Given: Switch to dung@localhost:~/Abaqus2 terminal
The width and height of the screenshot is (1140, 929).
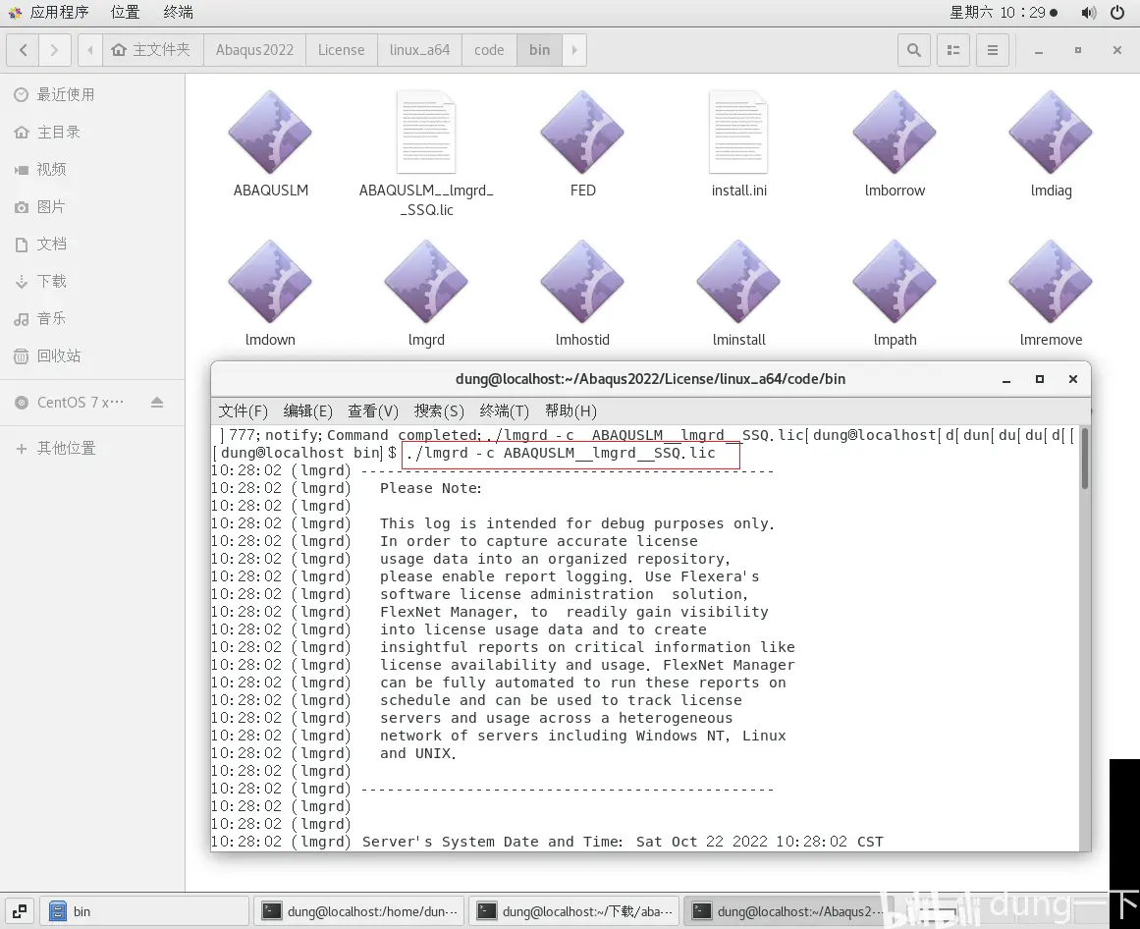Looking at the screenshot, I should click(789, 910).
